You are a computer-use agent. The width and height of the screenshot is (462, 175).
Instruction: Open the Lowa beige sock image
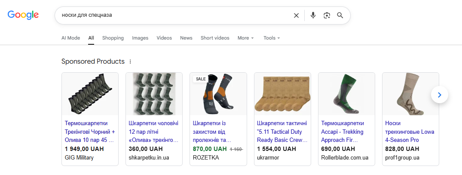(410, 94)
